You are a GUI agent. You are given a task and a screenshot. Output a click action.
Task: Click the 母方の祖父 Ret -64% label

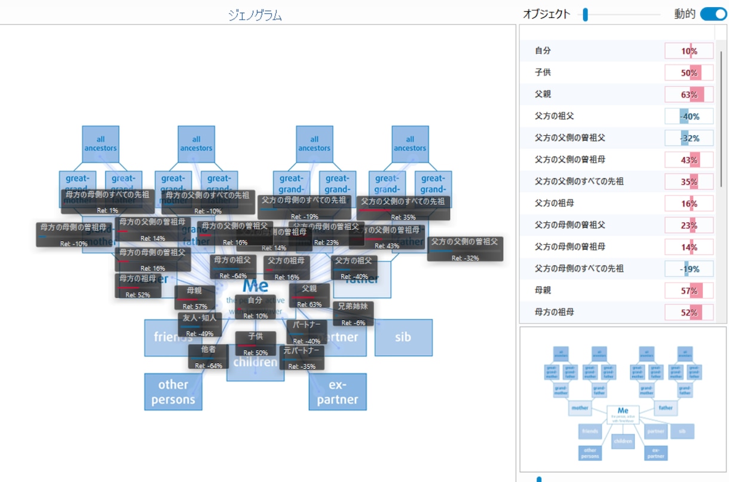234,267
